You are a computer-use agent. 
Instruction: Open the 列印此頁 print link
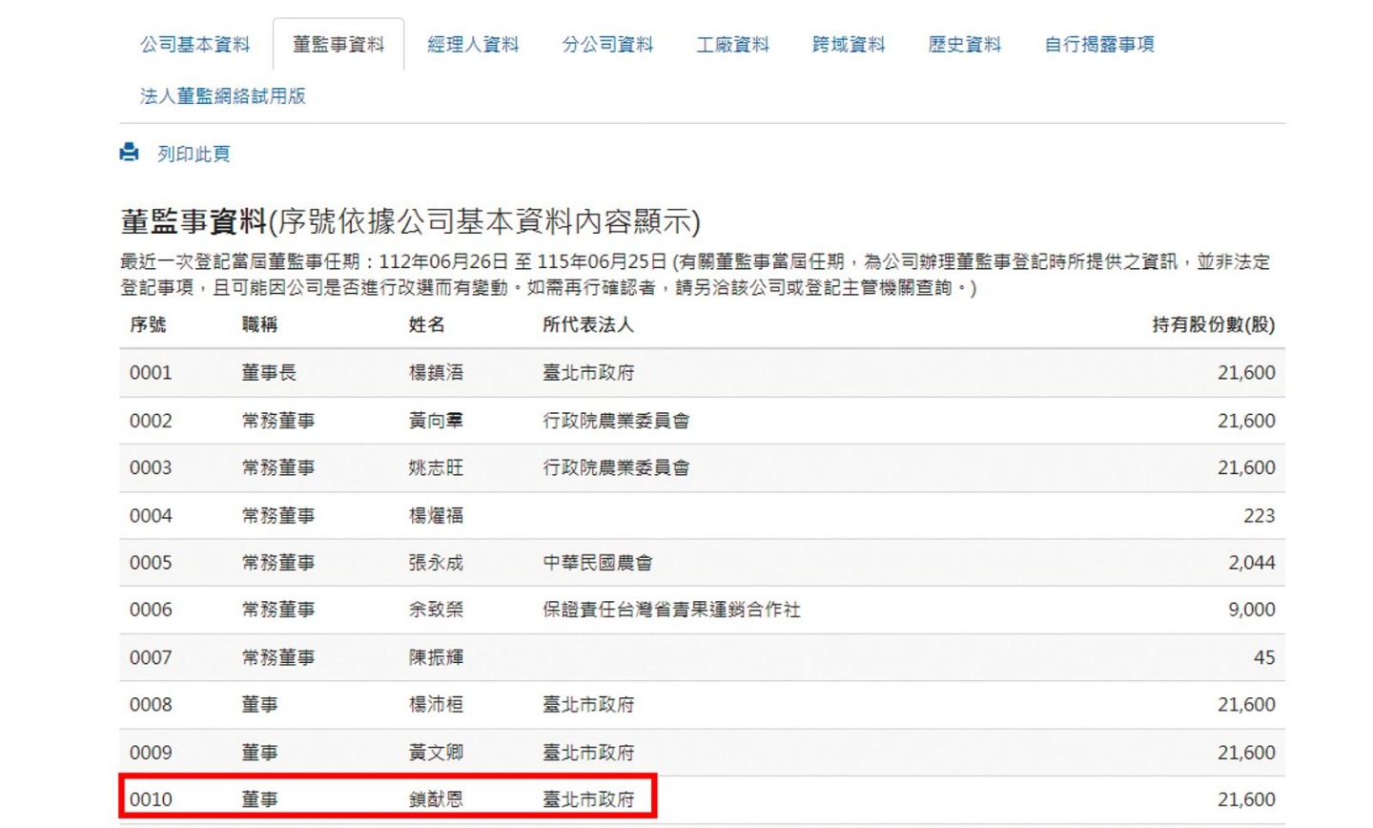point(194,154)
